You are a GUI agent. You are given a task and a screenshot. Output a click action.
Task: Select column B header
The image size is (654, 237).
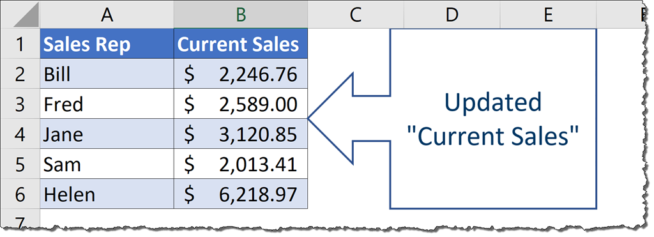241,15
